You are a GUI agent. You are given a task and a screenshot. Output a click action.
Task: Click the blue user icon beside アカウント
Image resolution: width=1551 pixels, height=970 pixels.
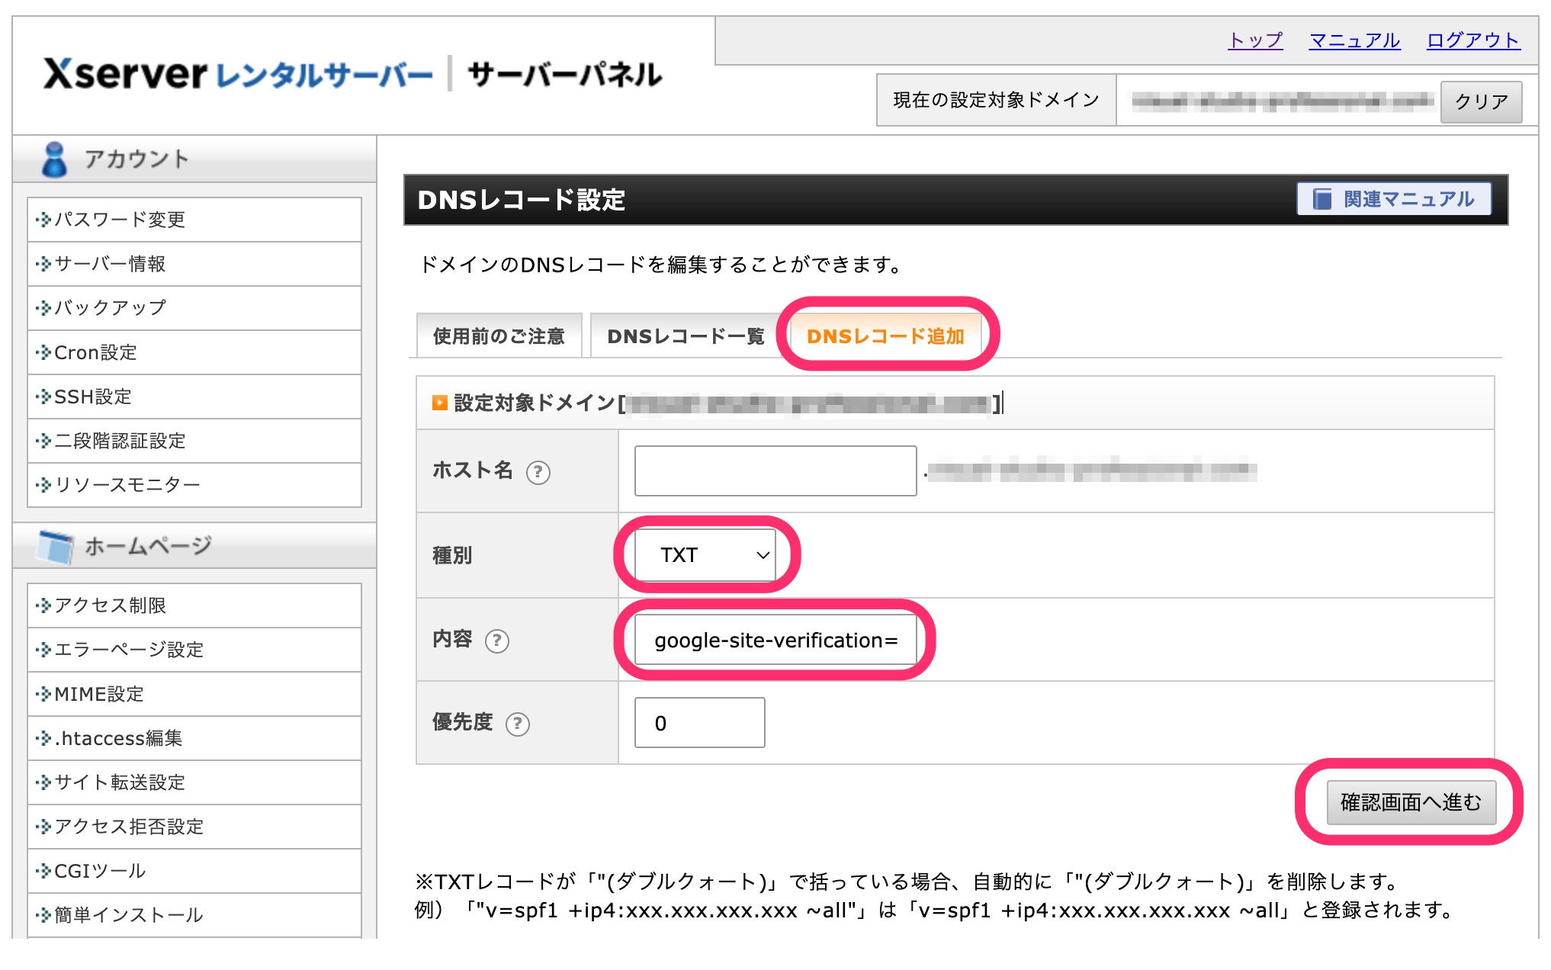tap(54, 159)
